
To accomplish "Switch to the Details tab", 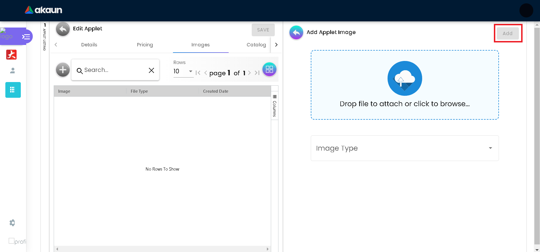I will tap(89, 45).
